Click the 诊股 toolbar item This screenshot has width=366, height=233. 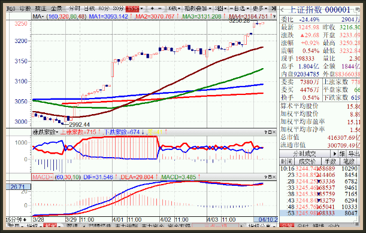[x=25, y=8]
